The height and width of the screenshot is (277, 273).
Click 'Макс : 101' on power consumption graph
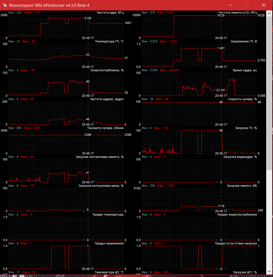pos(28,70)
